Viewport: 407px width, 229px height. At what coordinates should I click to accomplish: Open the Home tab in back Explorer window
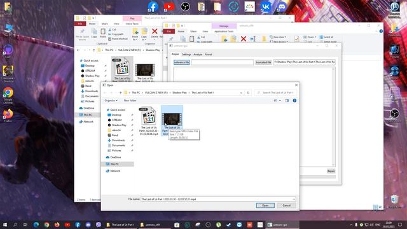[92, 24]
